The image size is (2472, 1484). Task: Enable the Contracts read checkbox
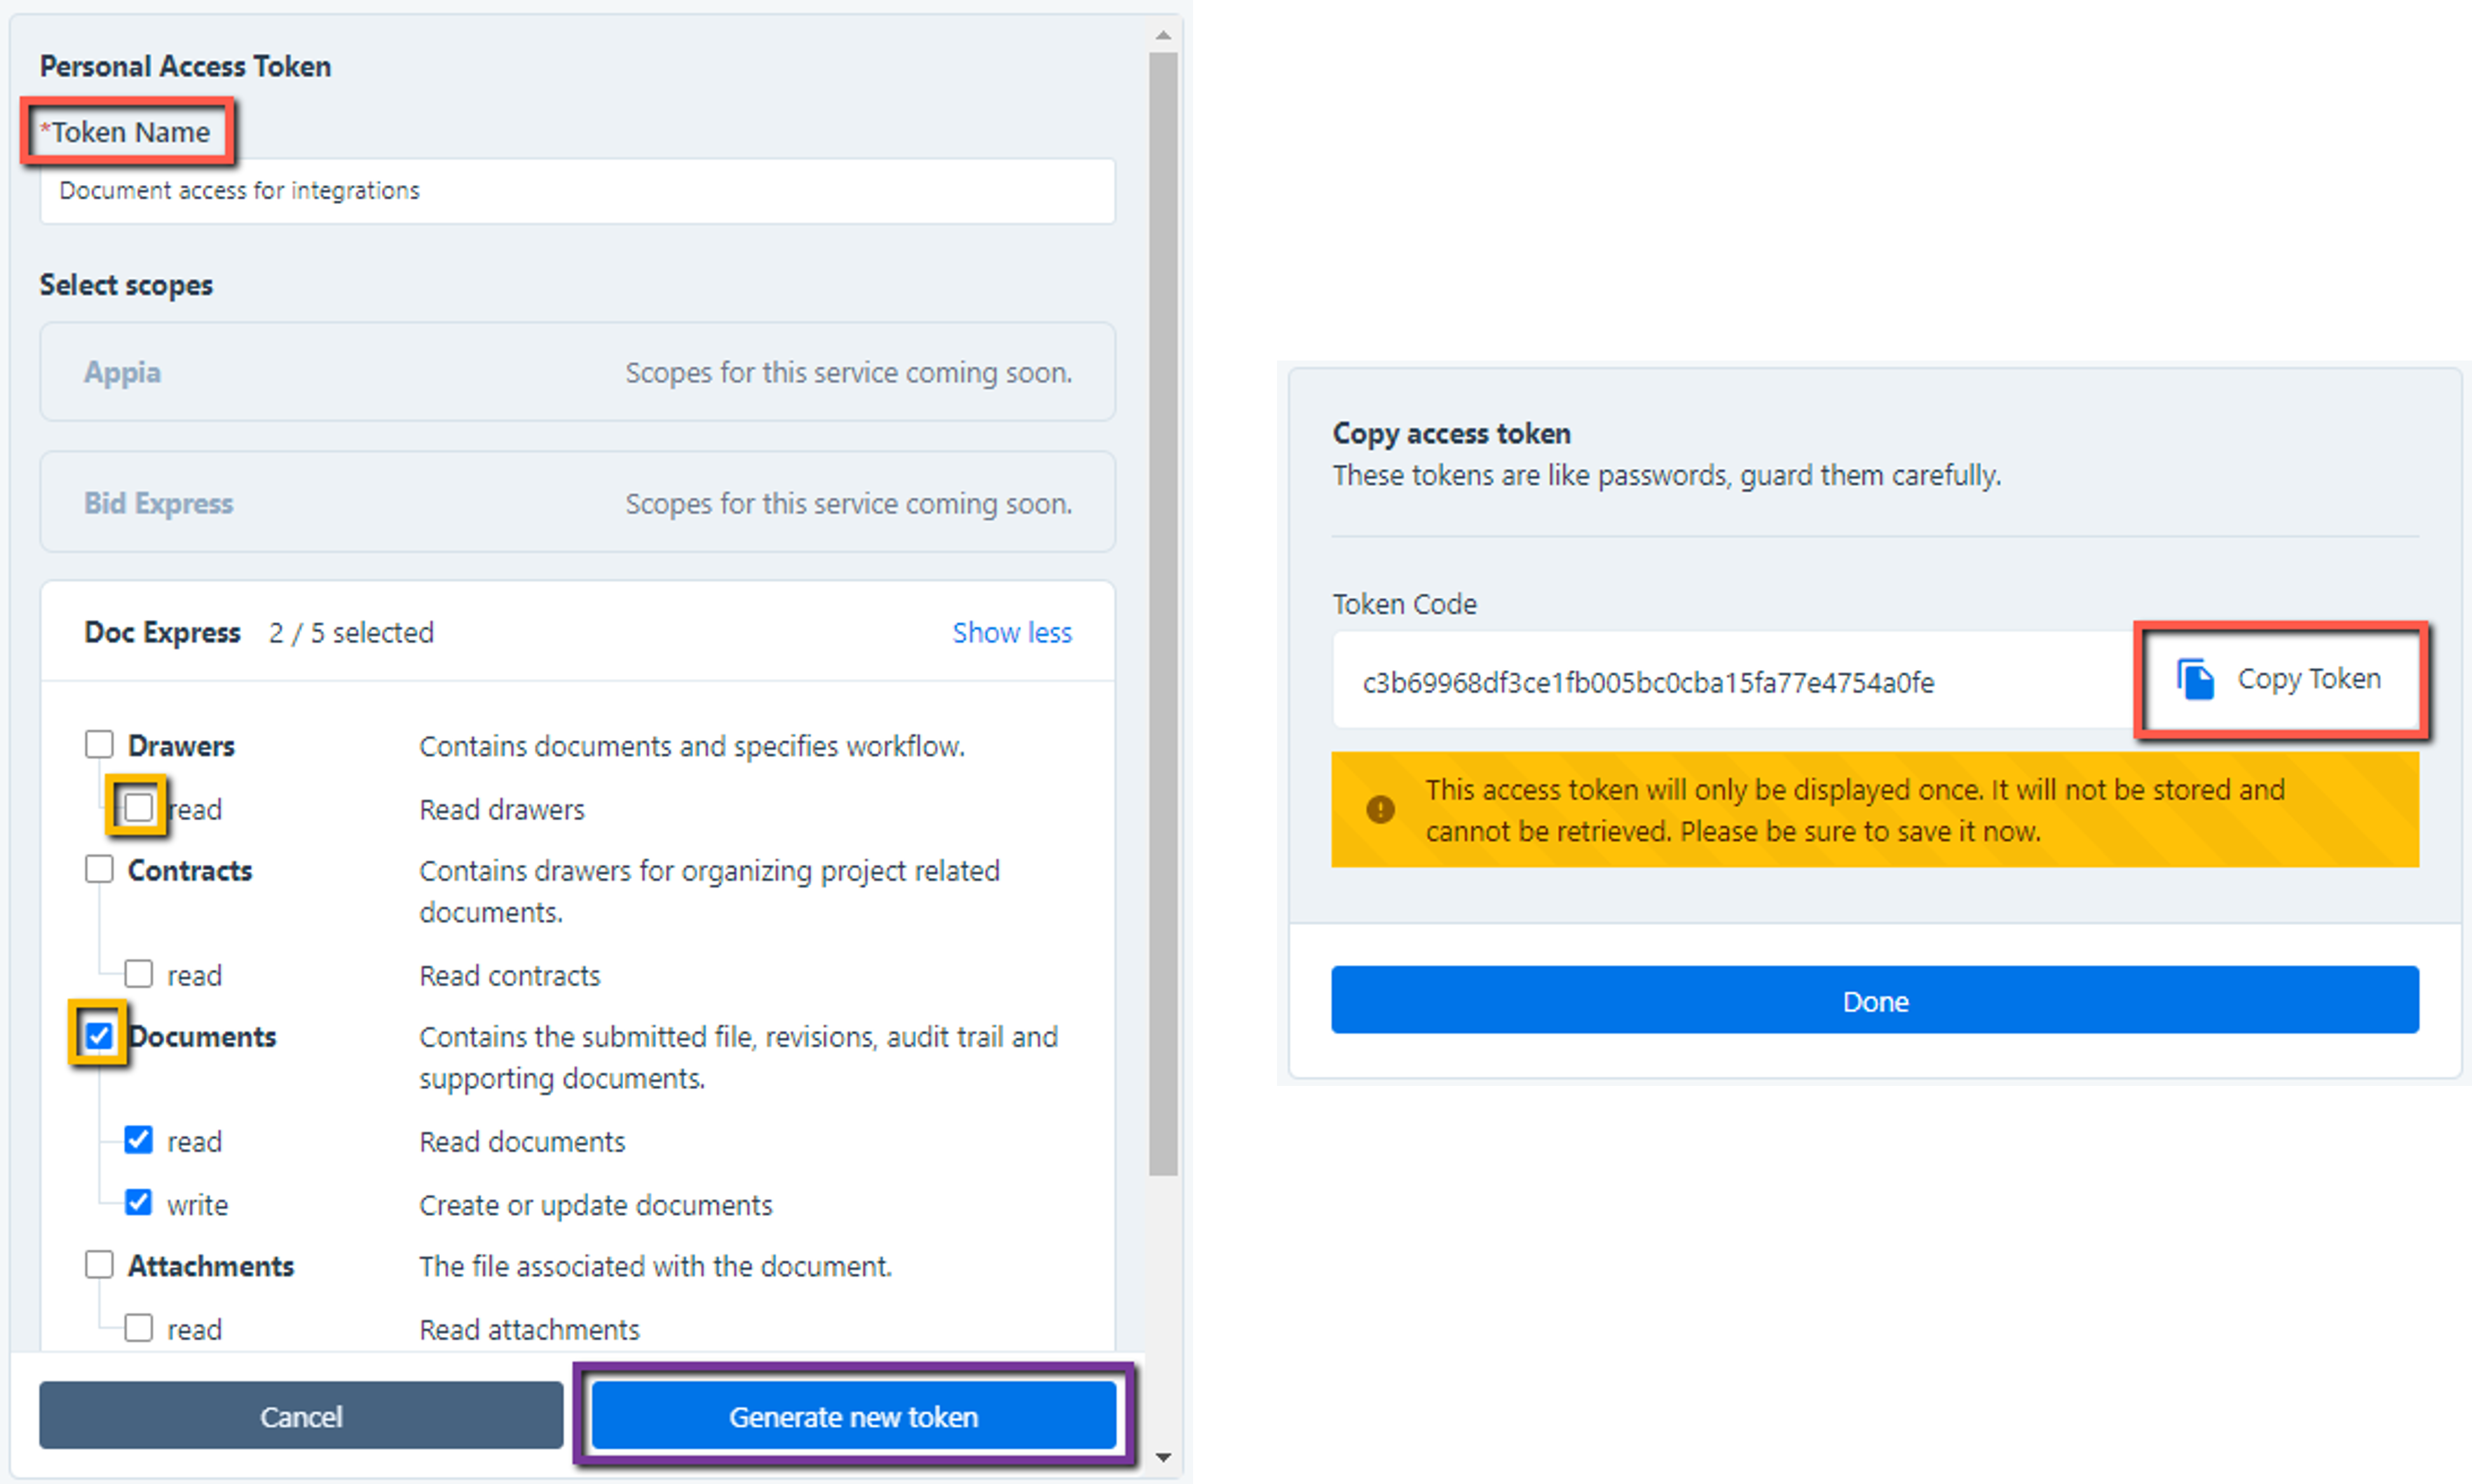tap(138, 974)
